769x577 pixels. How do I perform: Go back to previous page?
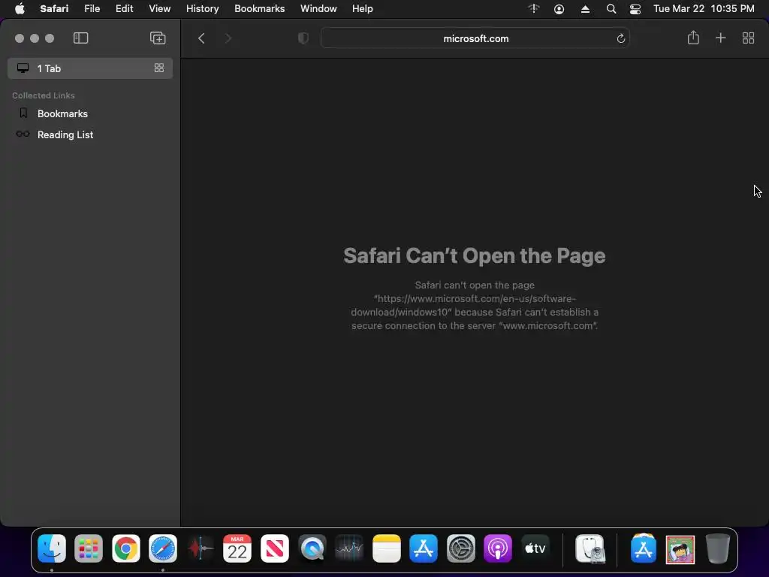[x=201, y=38]
